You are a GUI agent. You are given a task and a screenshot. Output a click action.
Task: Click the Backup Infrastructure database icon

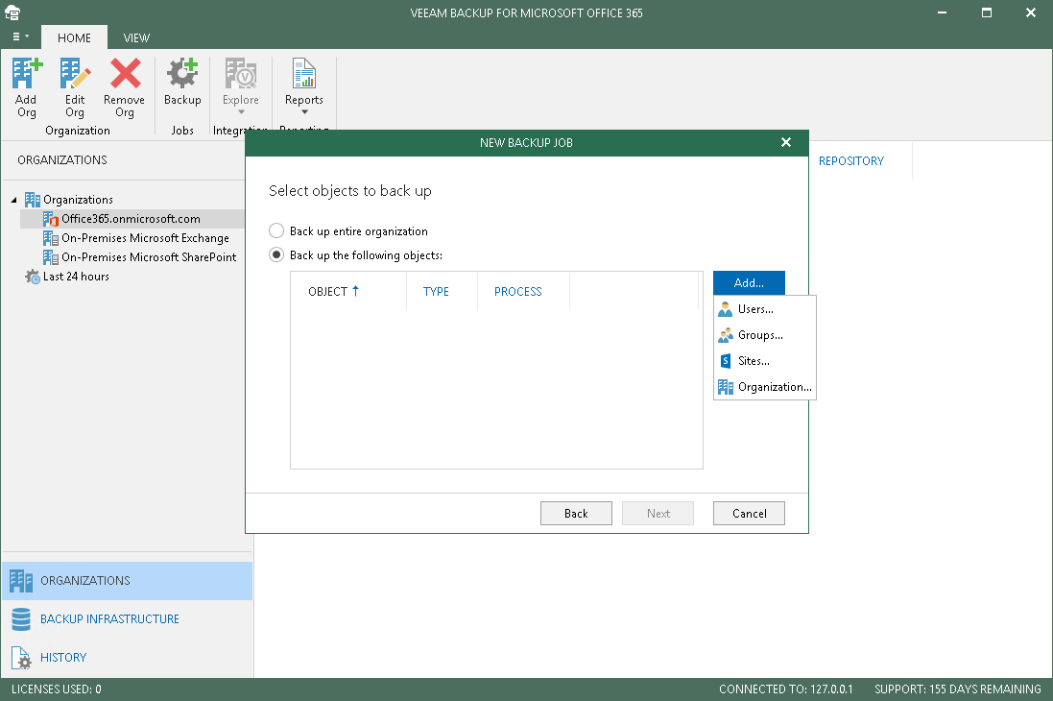[21, 619]
